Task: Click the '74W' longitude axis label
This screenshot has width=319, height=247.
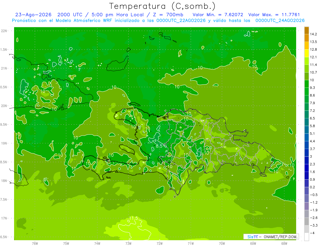Action: (97, 243)
